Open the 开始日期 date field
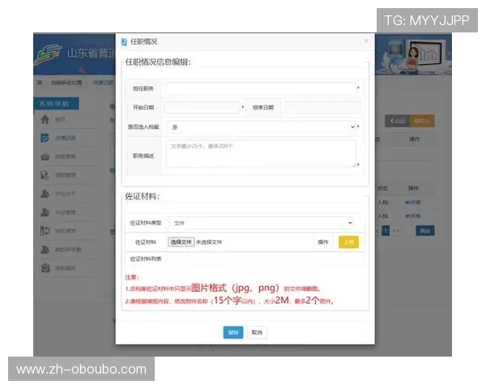Image resolution: width=486 pixels, height=389 pixels. click(202, 107)
